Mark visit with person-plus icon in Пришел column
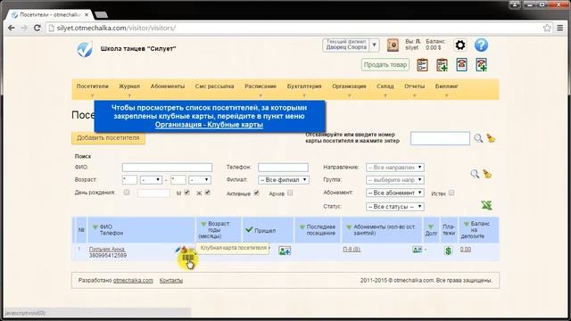This screenshot has width=571, height=321. 285,251
